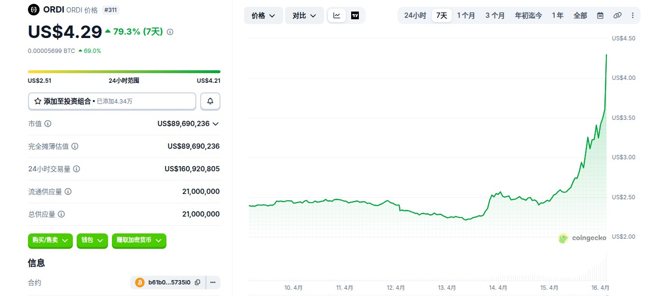Open the 购买/售卖 dropdown
656x296 pixels.
50,240
